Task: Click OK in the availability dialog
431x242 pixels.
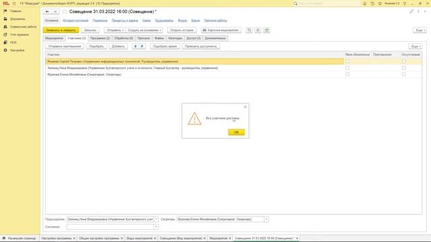Action: pos(236,132)
